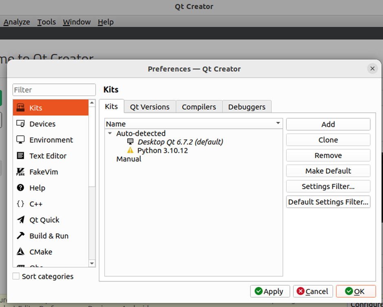The image size is (383, 307).
Task: Open Settings Filter... dialog
Action: pyautogui.click(x=328, y=186)
